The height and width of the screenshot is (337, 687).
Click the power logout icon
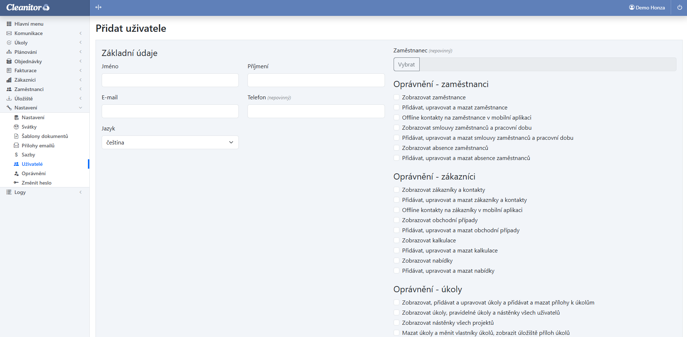pyautogui.click(x=679, y=7)
